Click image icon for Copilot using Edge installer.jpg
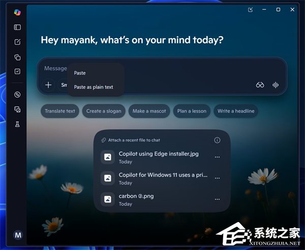This screenshot has height=250, width=305. 108,157
